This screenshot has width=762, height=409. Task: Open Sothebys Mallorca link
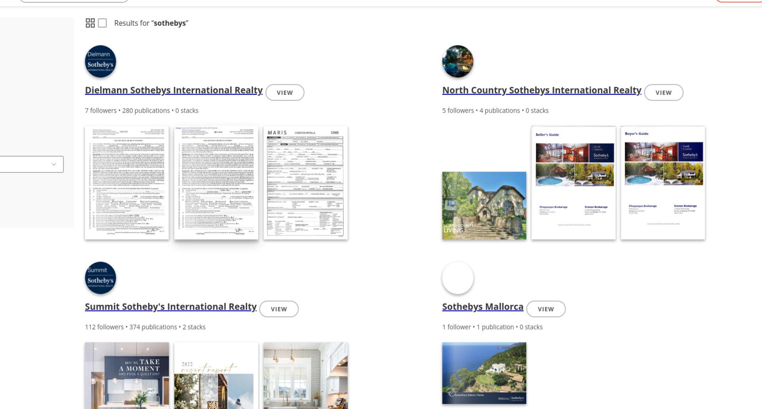[483, 307]
